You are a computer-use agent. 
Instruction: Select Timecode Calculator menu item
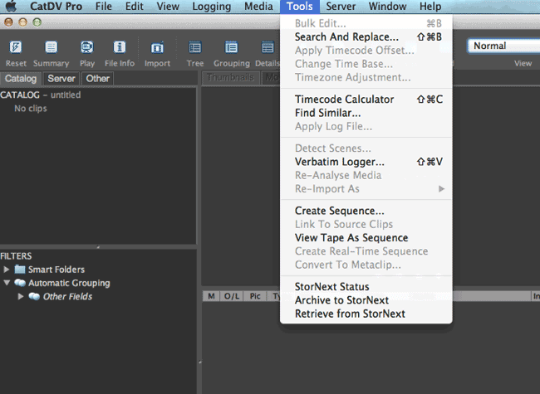click(x=344, y=100)
